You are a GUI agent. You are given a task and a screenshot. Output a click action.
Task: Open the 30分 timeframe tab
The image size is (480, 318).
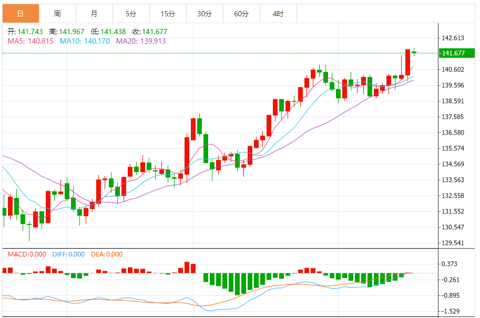205,14
